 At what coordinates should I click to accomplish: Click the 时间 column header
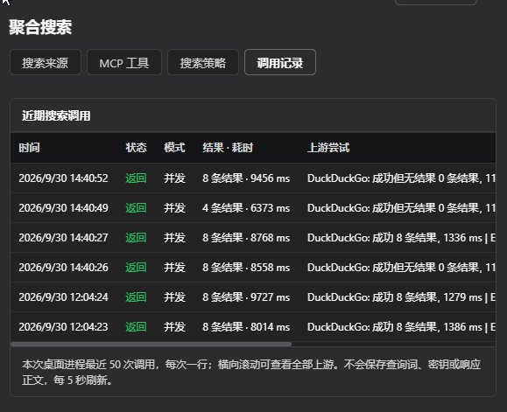click(30, 148)
